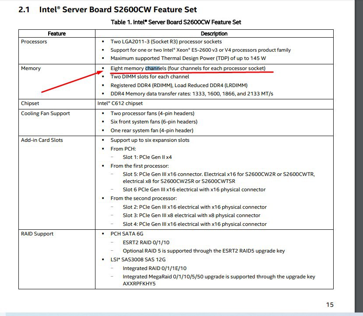Viewport: 363px width, 316px height.
Task: Click the 'Support for one or two Intel Xeon' line
Action: tap(201, 50)
